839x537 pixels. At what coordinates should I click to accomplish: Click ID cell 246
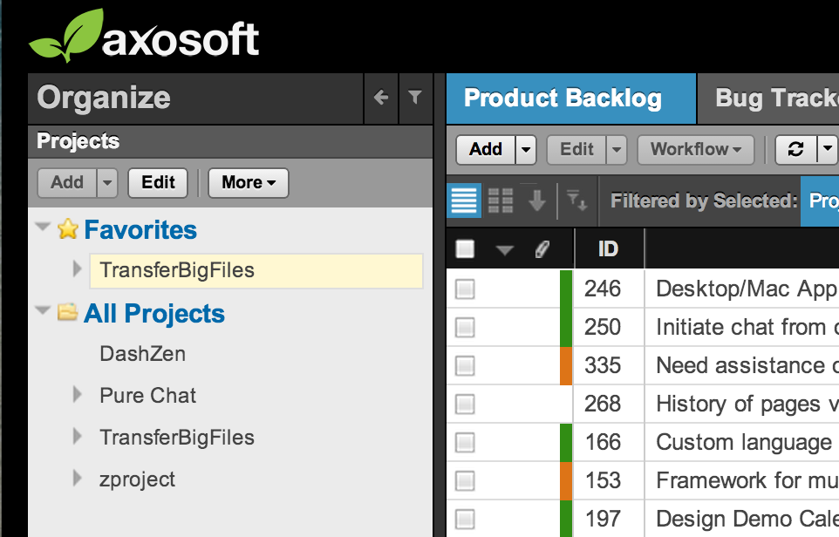point(603,289)
